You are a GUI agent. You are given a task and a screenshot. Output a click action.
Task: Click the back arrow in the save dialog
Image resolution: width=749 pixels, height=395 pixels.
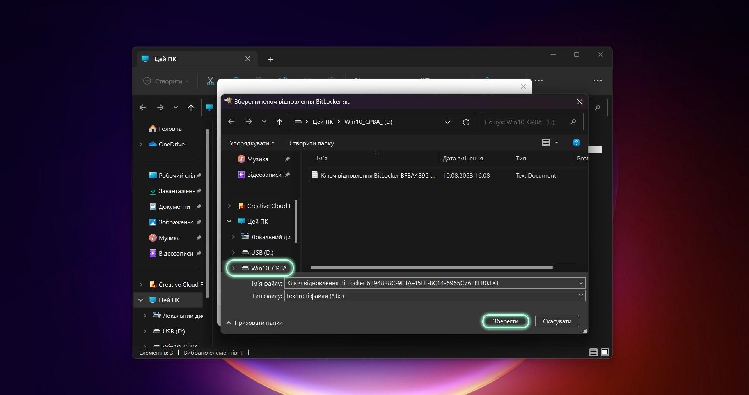point(231,122)
